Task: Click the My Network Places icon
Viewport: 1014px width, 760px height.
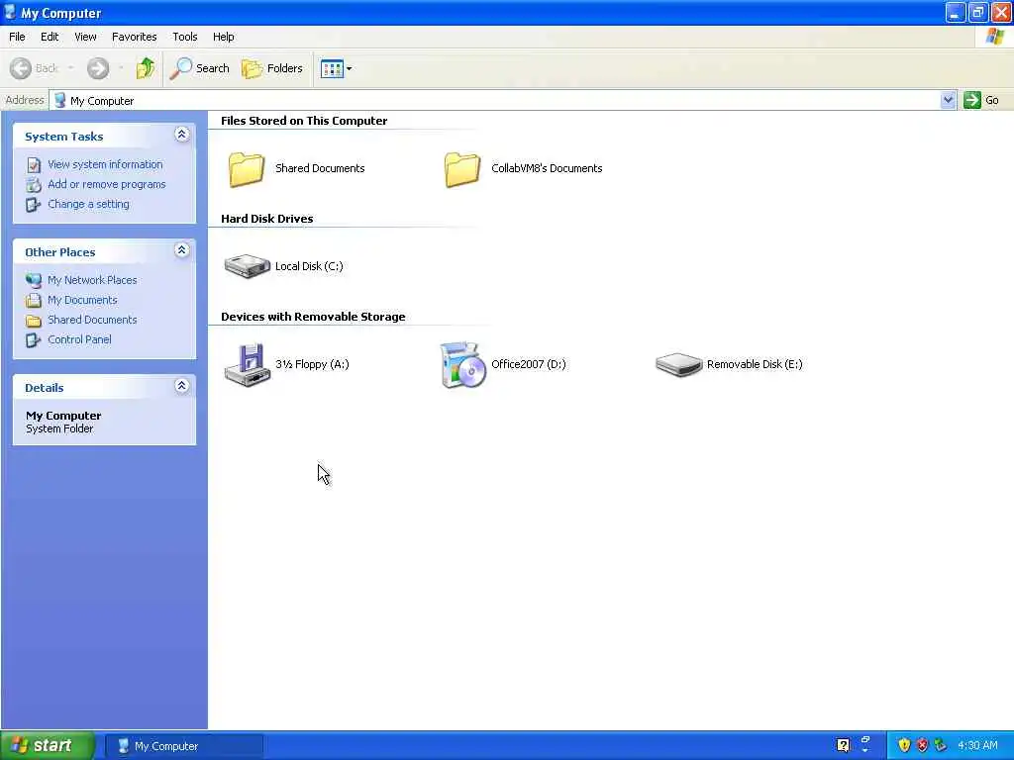Action: point(34,280)
